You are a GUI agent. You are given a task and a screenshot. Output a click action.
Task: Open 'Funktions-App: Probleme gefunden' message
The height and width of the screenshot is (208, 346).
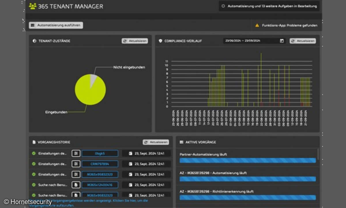click(289, 25)
